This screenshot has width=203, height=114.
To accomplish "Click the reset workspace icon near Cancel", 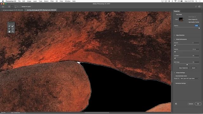I will click(176, 104).
